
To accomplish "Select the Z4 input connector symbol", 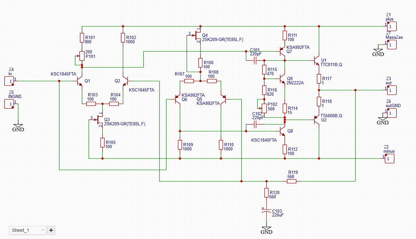I will click(x=9, y=81).
